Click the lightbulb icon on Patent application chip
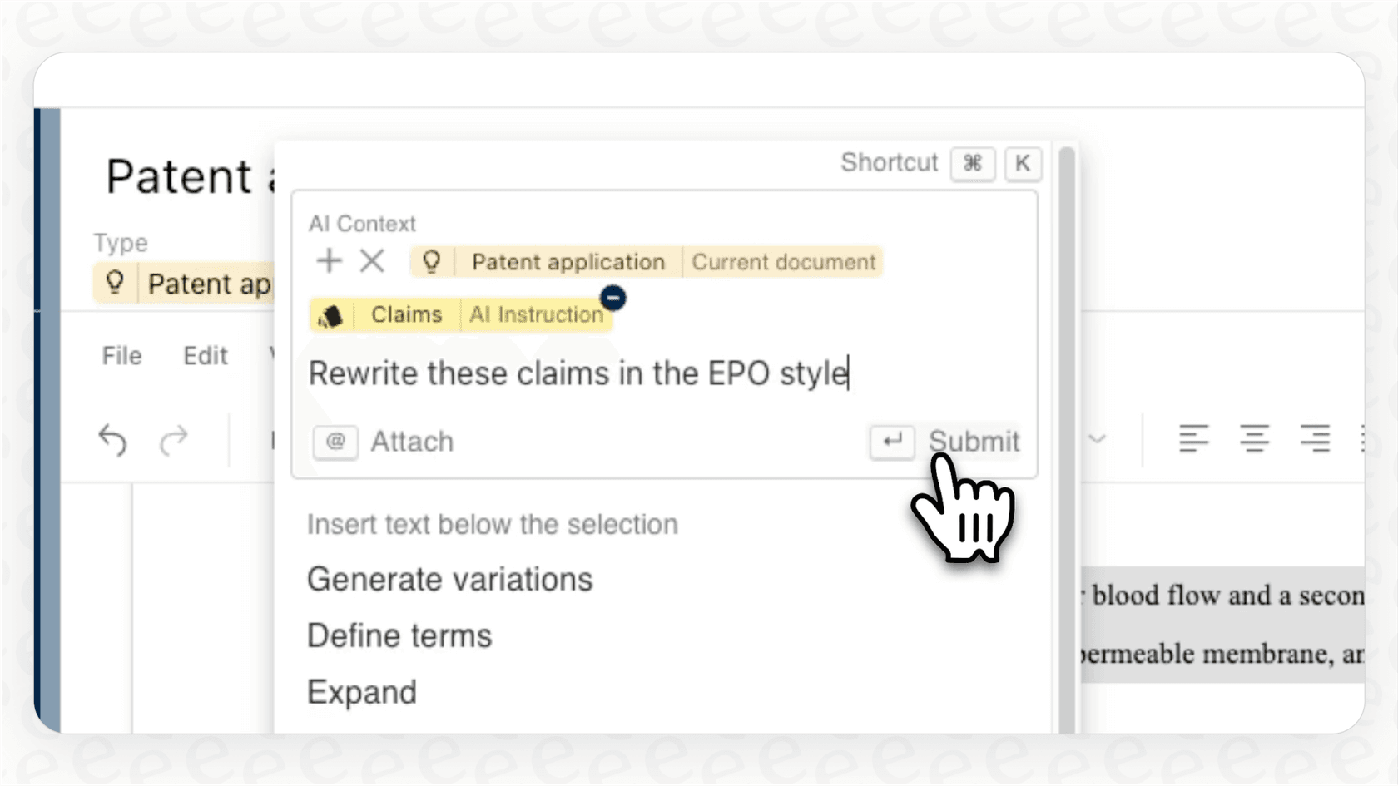 432,261
